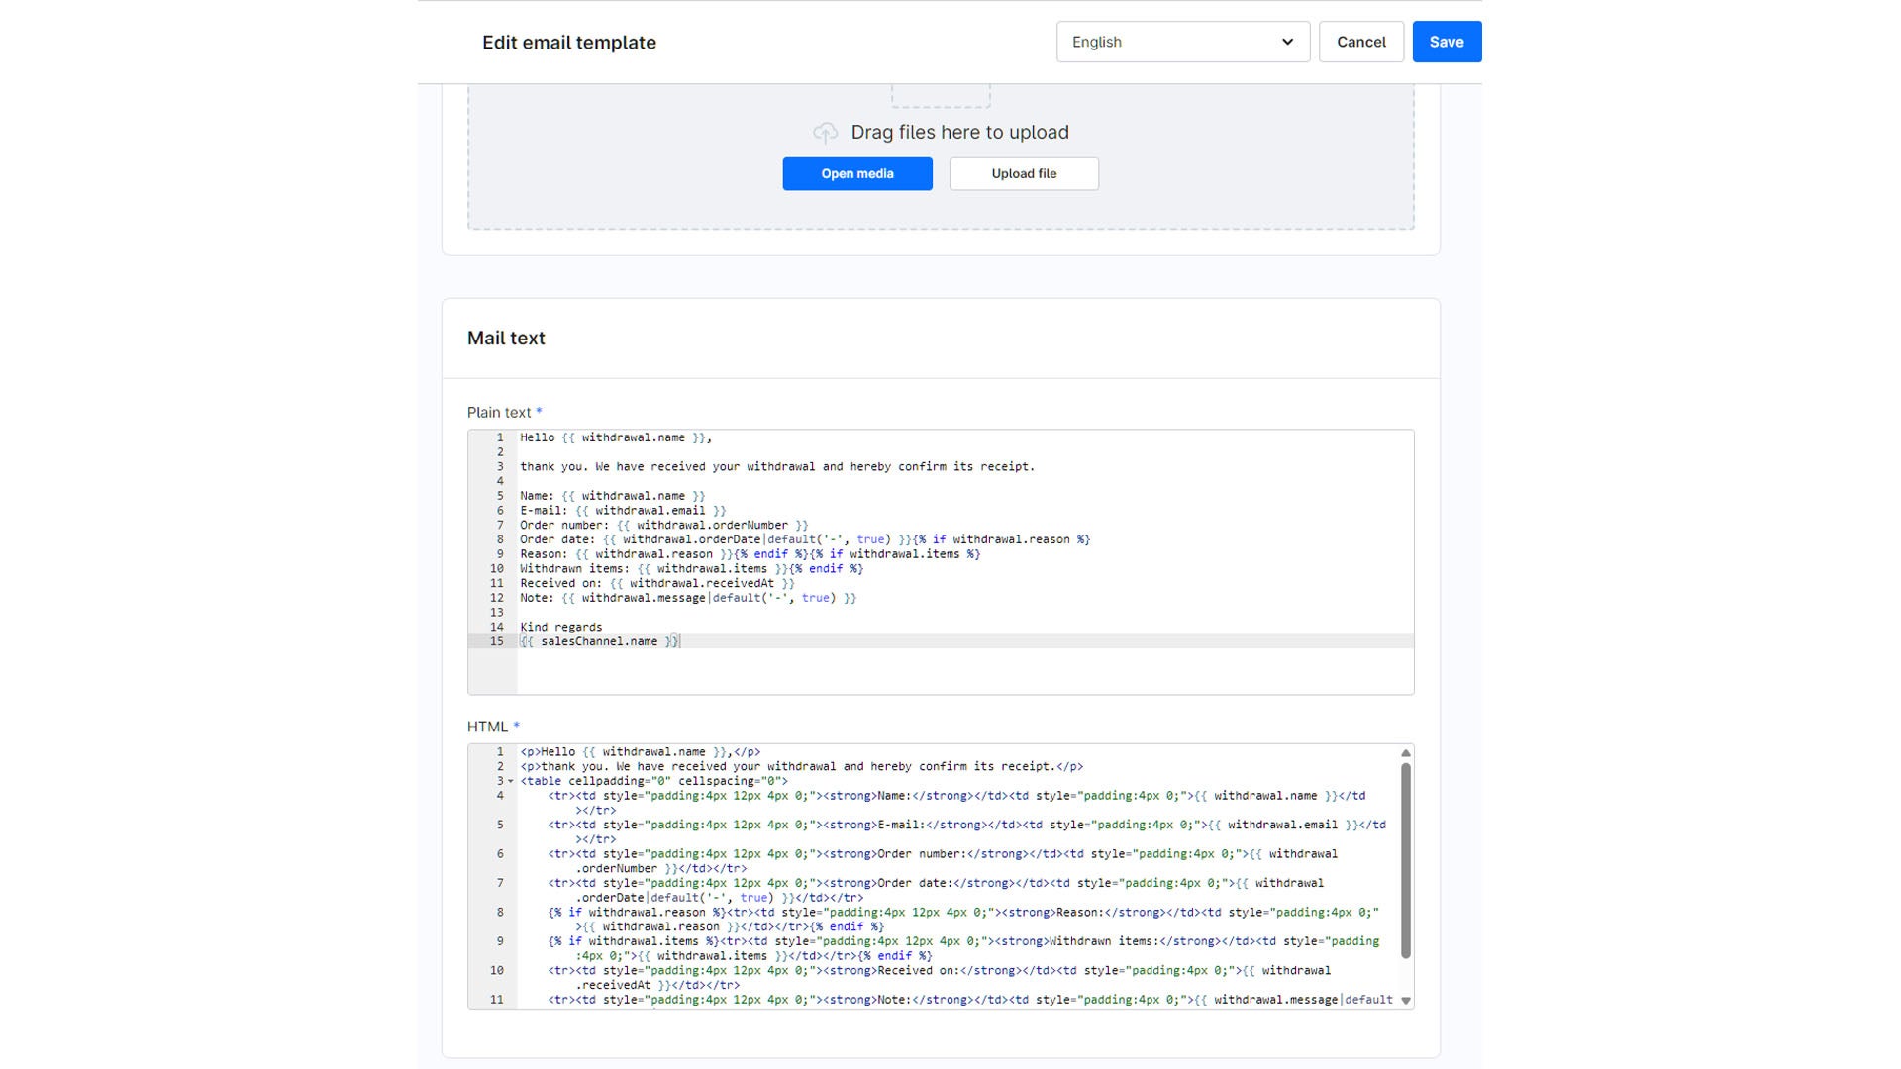Click plain text Name line 5

pos(613,496)
